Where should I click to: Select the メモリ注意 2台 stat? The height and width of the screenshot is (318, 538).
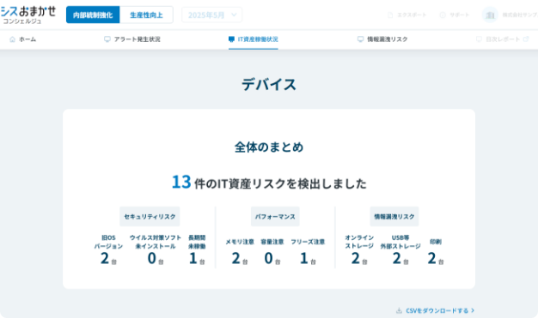pos(240,252)
